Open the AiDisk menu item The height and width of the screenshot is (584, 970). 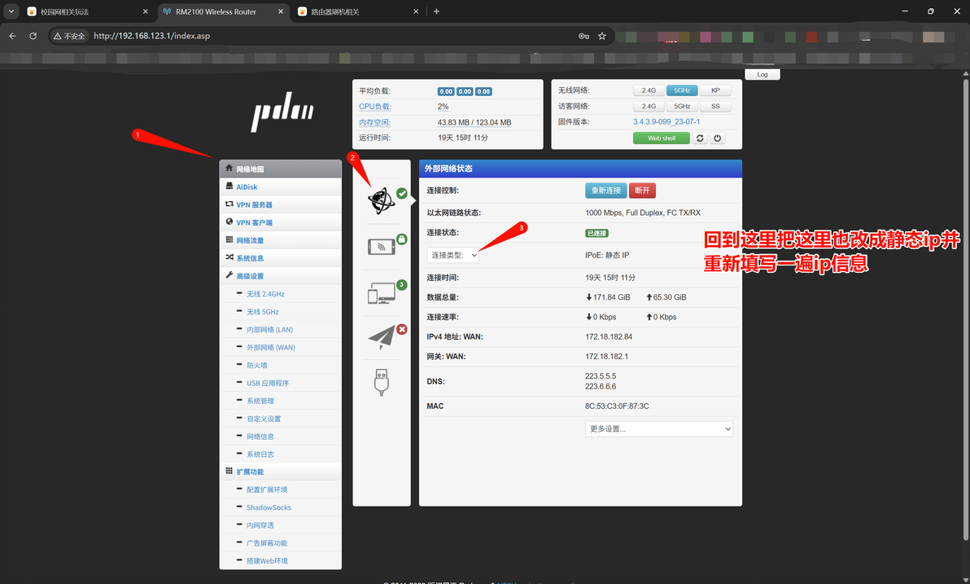[x=280, y=187]
